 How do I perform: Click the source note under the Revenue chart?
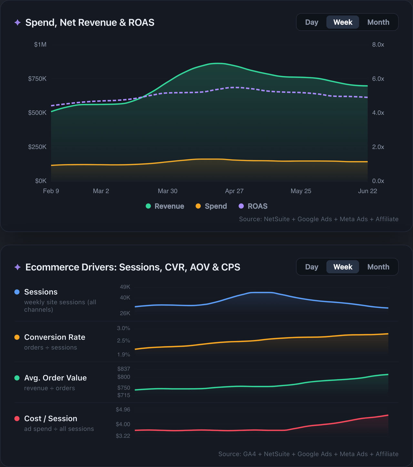[x=319, y=219]
